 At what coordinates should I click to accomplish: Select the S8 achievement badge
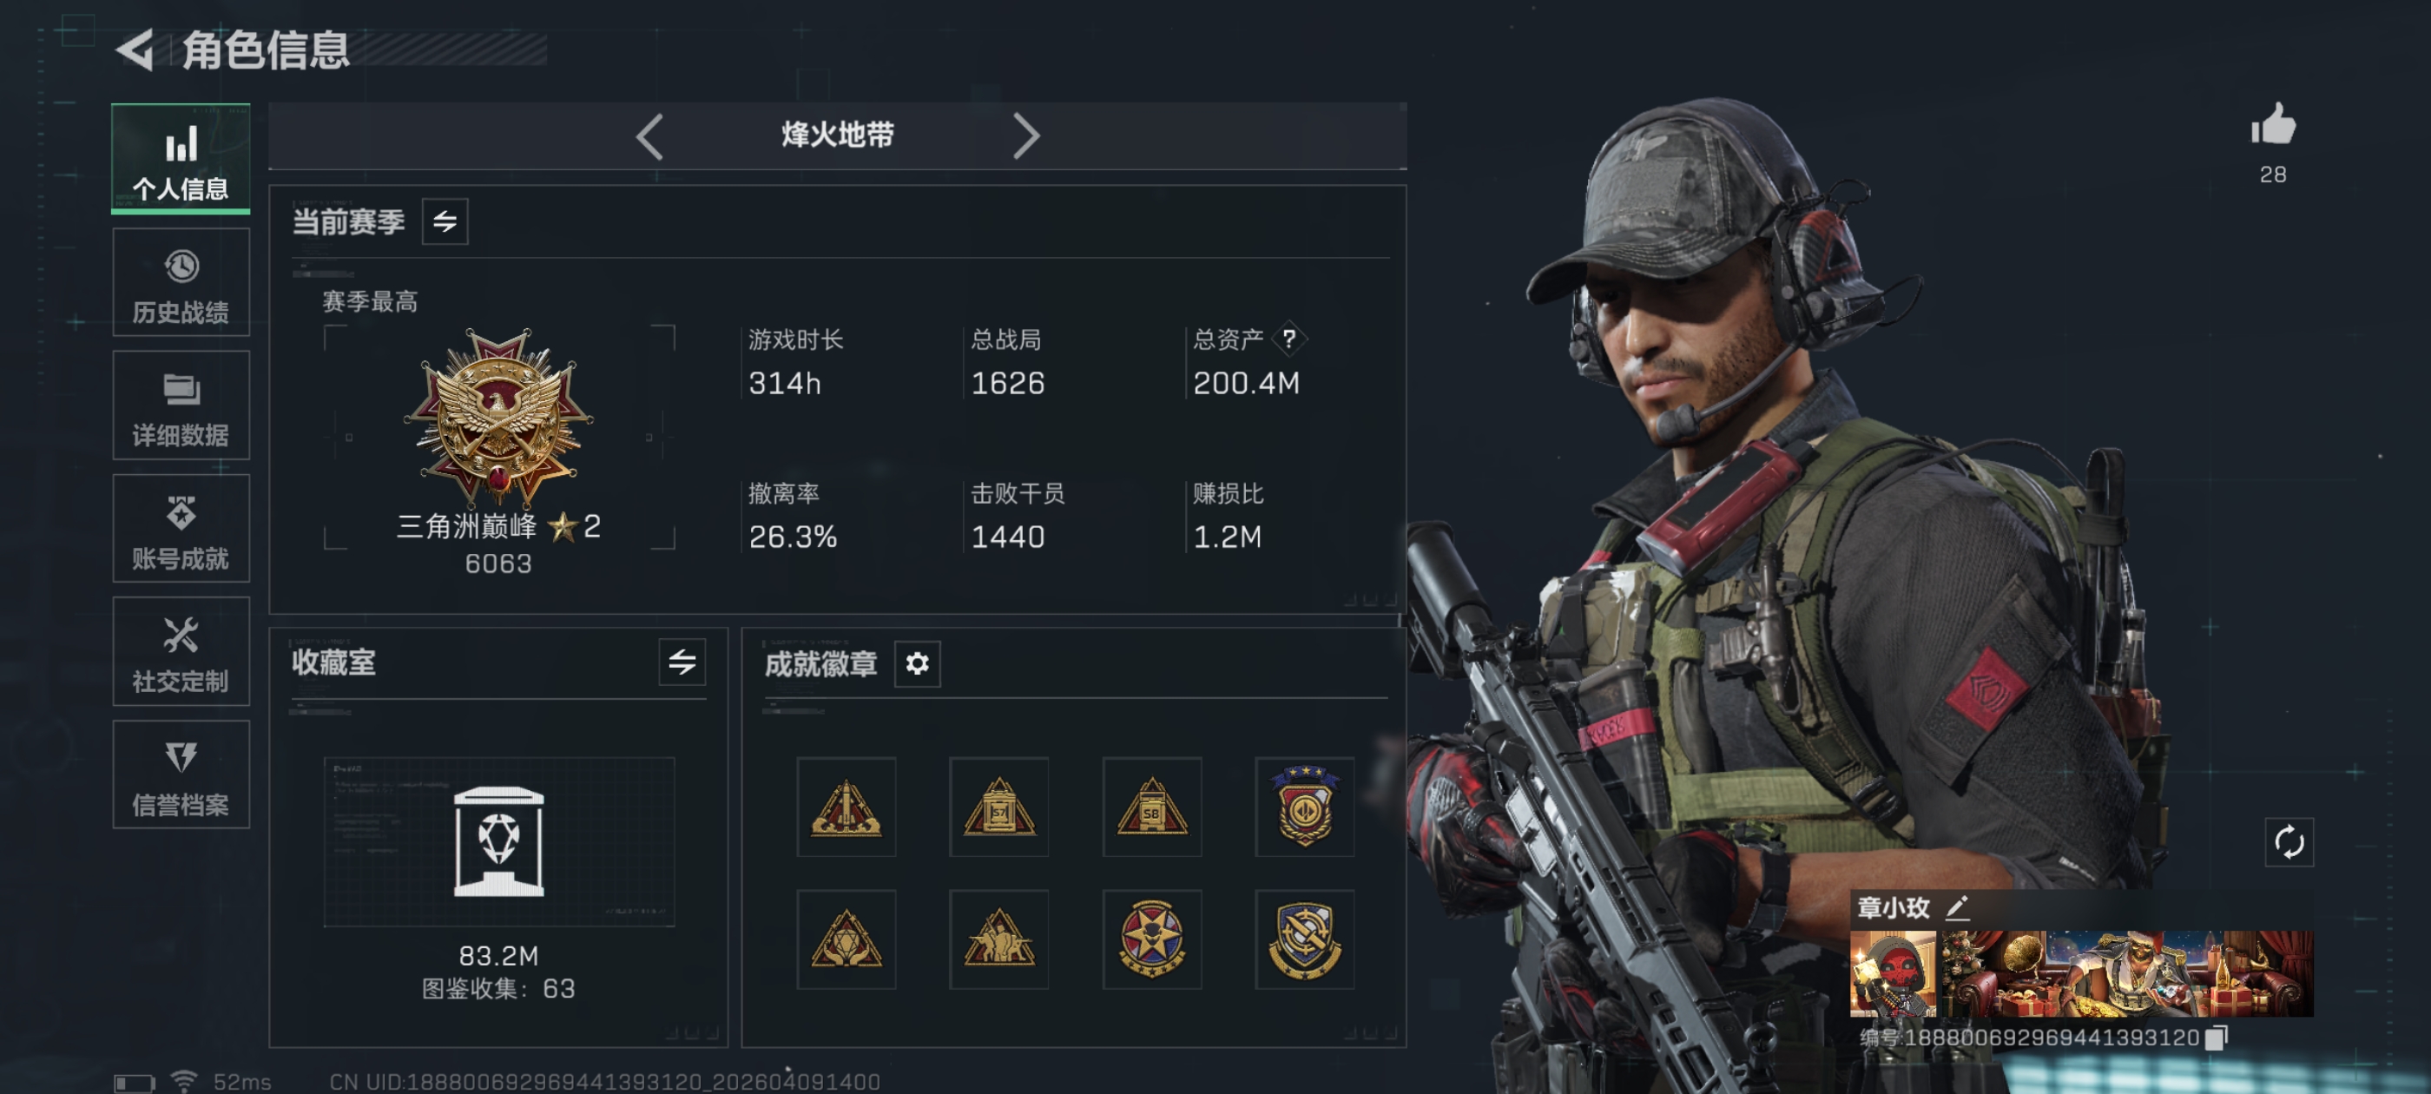pyautogui.click(x=1151, y=807)
